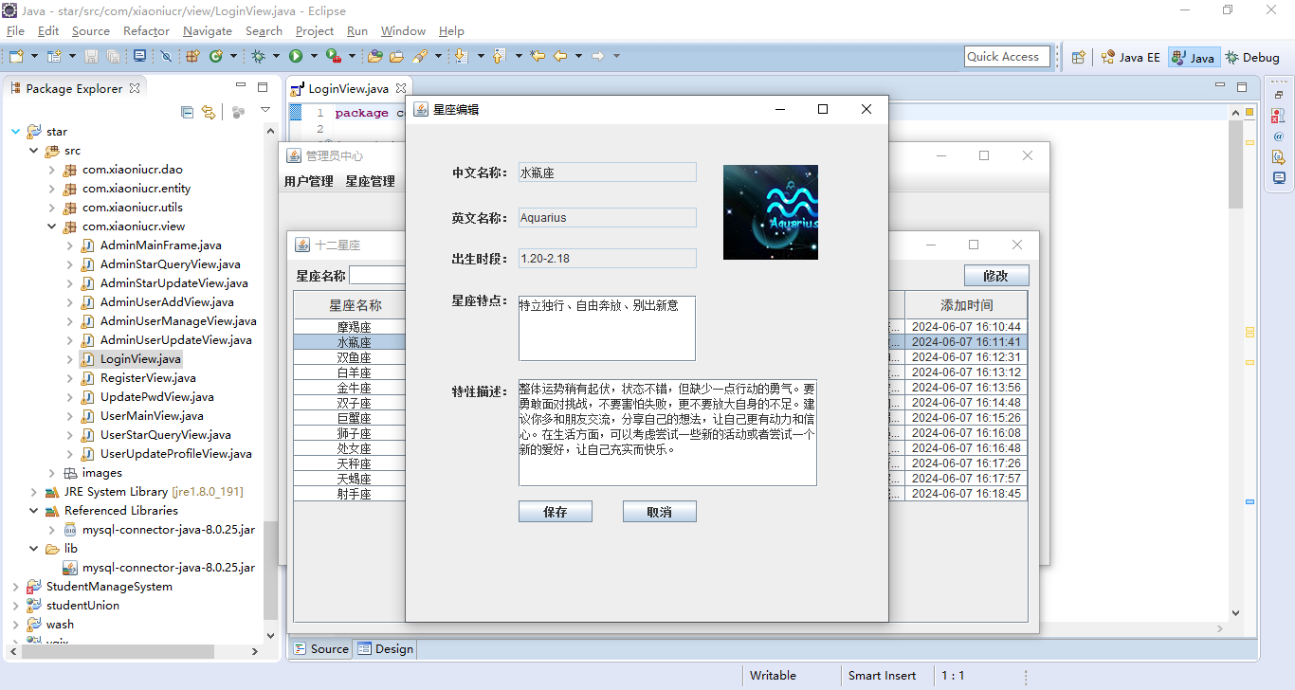Viewport: 1295px width, 690px height.
Task: Open the Navigate menu
Action: click(207, 31)
